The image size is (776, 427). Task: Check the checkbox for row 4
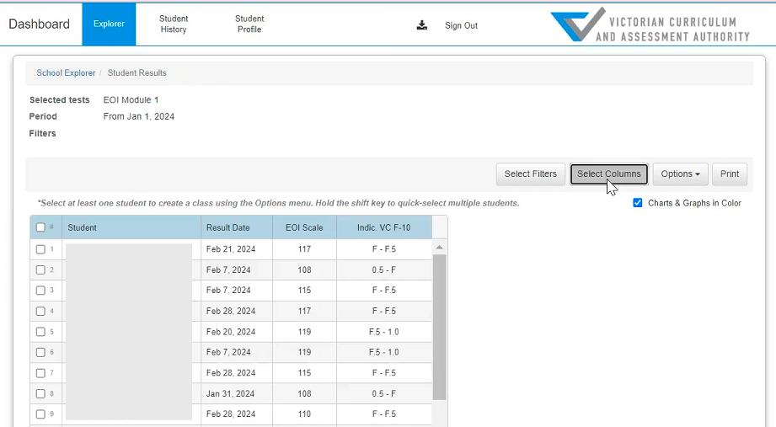point(40,312)
